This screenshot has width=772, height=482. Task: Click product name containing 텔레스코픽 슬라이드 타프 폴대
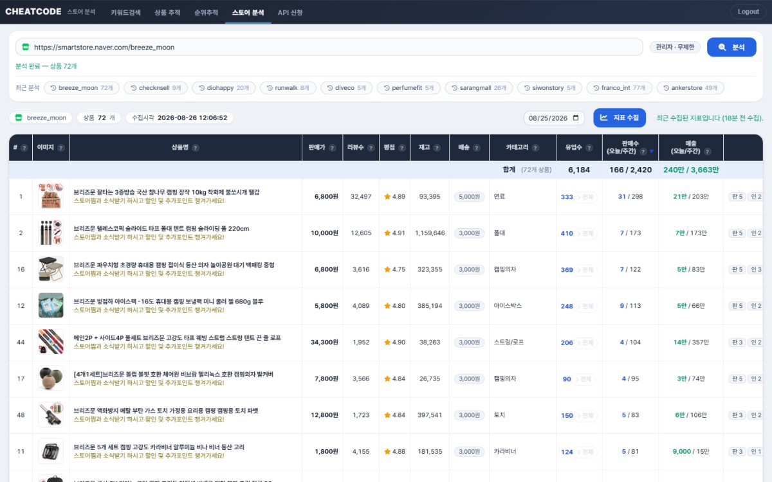coord(161,229)
